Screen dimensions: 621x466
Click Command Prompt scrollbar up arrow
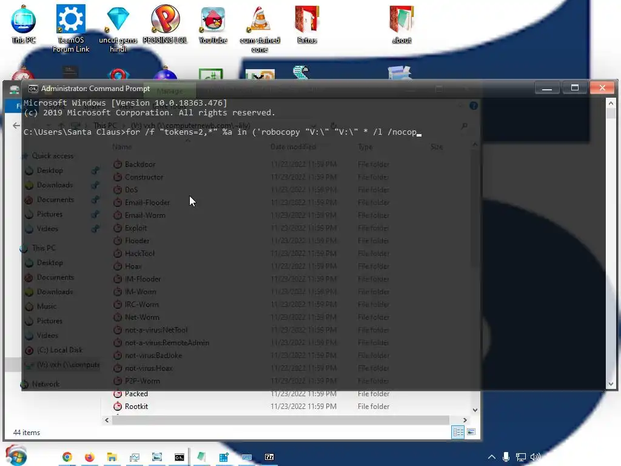coord(611,103)
